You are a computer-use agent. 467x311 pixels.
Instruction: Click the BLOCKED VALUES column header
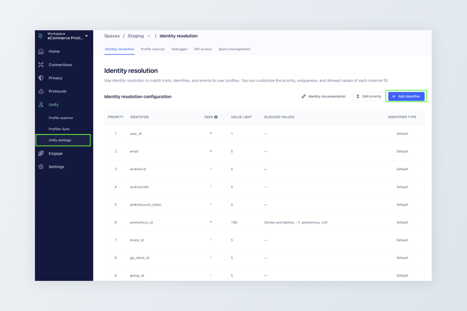[279, 117]
